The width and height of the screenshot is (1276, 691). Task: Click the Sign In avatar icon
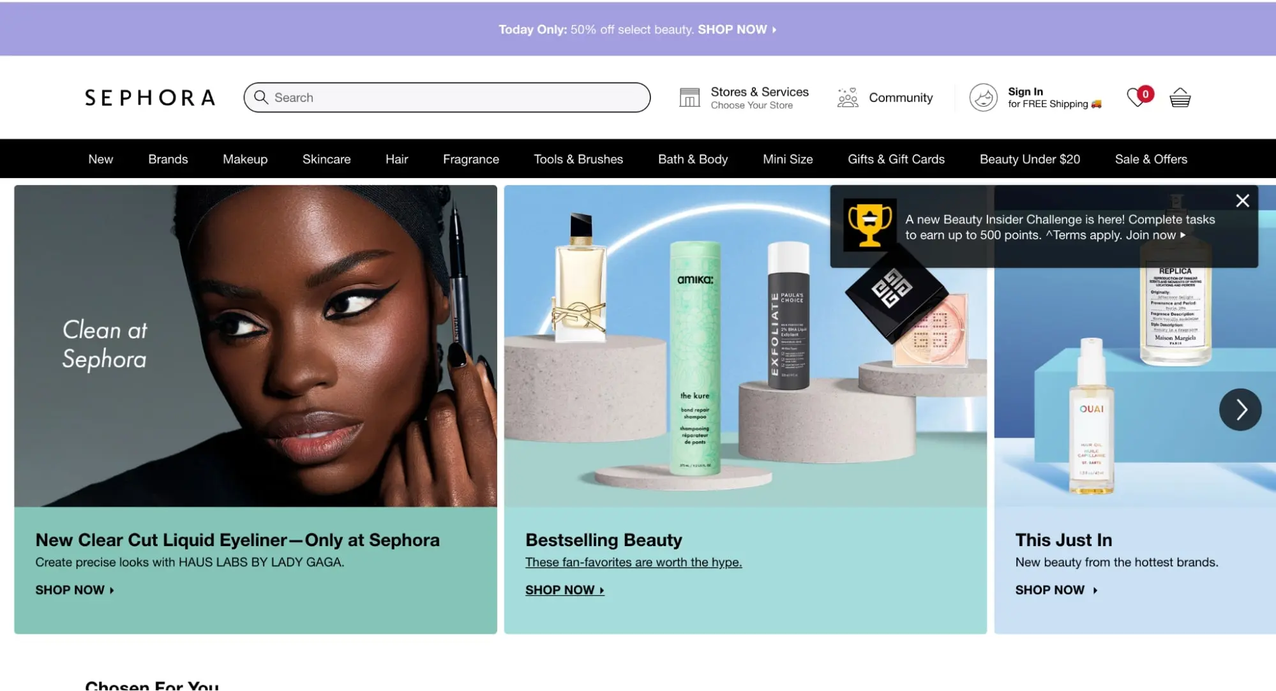coord(983,98)
